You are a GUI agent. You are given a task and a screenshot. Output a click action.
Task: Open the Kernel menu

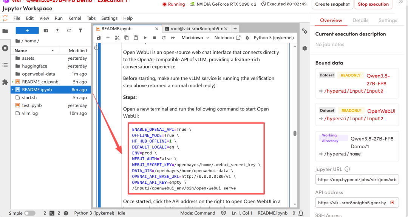(75, 18)
